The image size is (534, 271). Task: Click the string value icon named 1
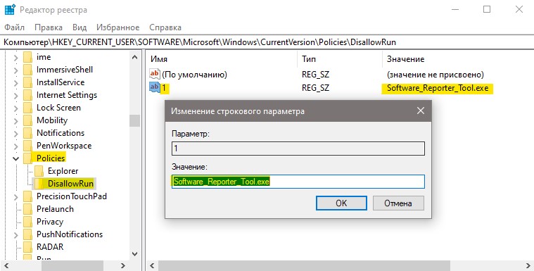tap(155, 87)
